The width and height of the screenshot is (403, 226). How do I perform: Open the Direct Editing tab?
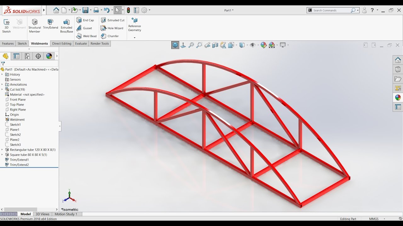pos(62,44)
